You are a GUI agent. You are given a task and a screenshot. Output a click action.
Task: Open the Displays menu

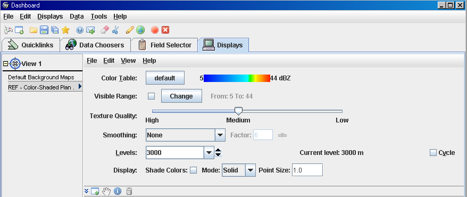tap(50, 17)
